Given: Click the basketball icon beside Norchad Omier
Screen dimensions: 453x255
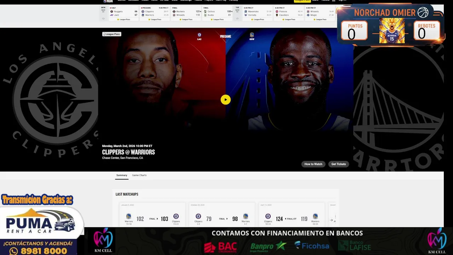Looking at the screenshot, I should click(423, 12).
